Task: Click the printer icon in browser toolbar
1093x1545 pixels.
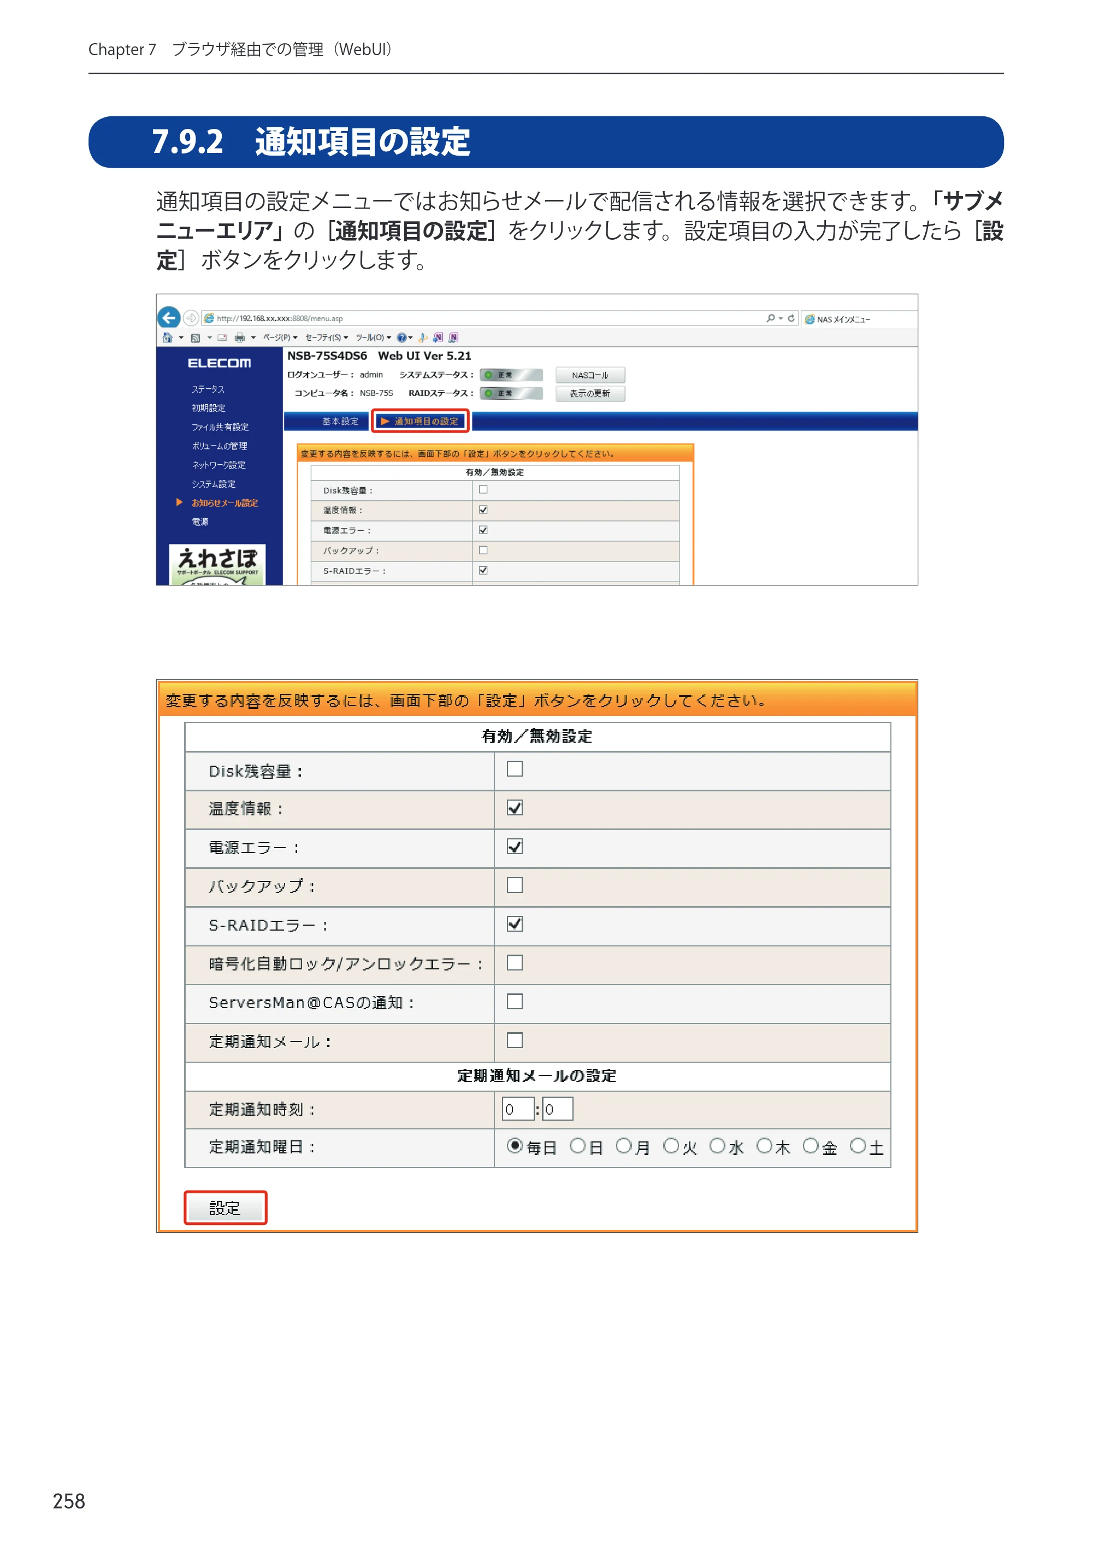Action: (240, 338)
